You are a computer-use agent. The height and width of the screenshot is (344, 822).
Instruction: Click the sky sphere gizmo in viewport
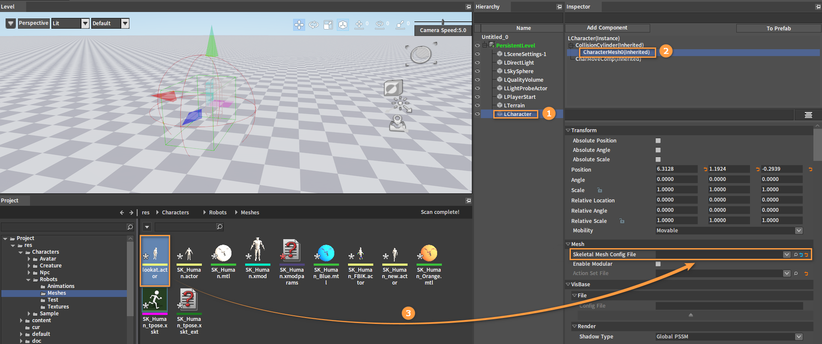[x=421, y=54]
